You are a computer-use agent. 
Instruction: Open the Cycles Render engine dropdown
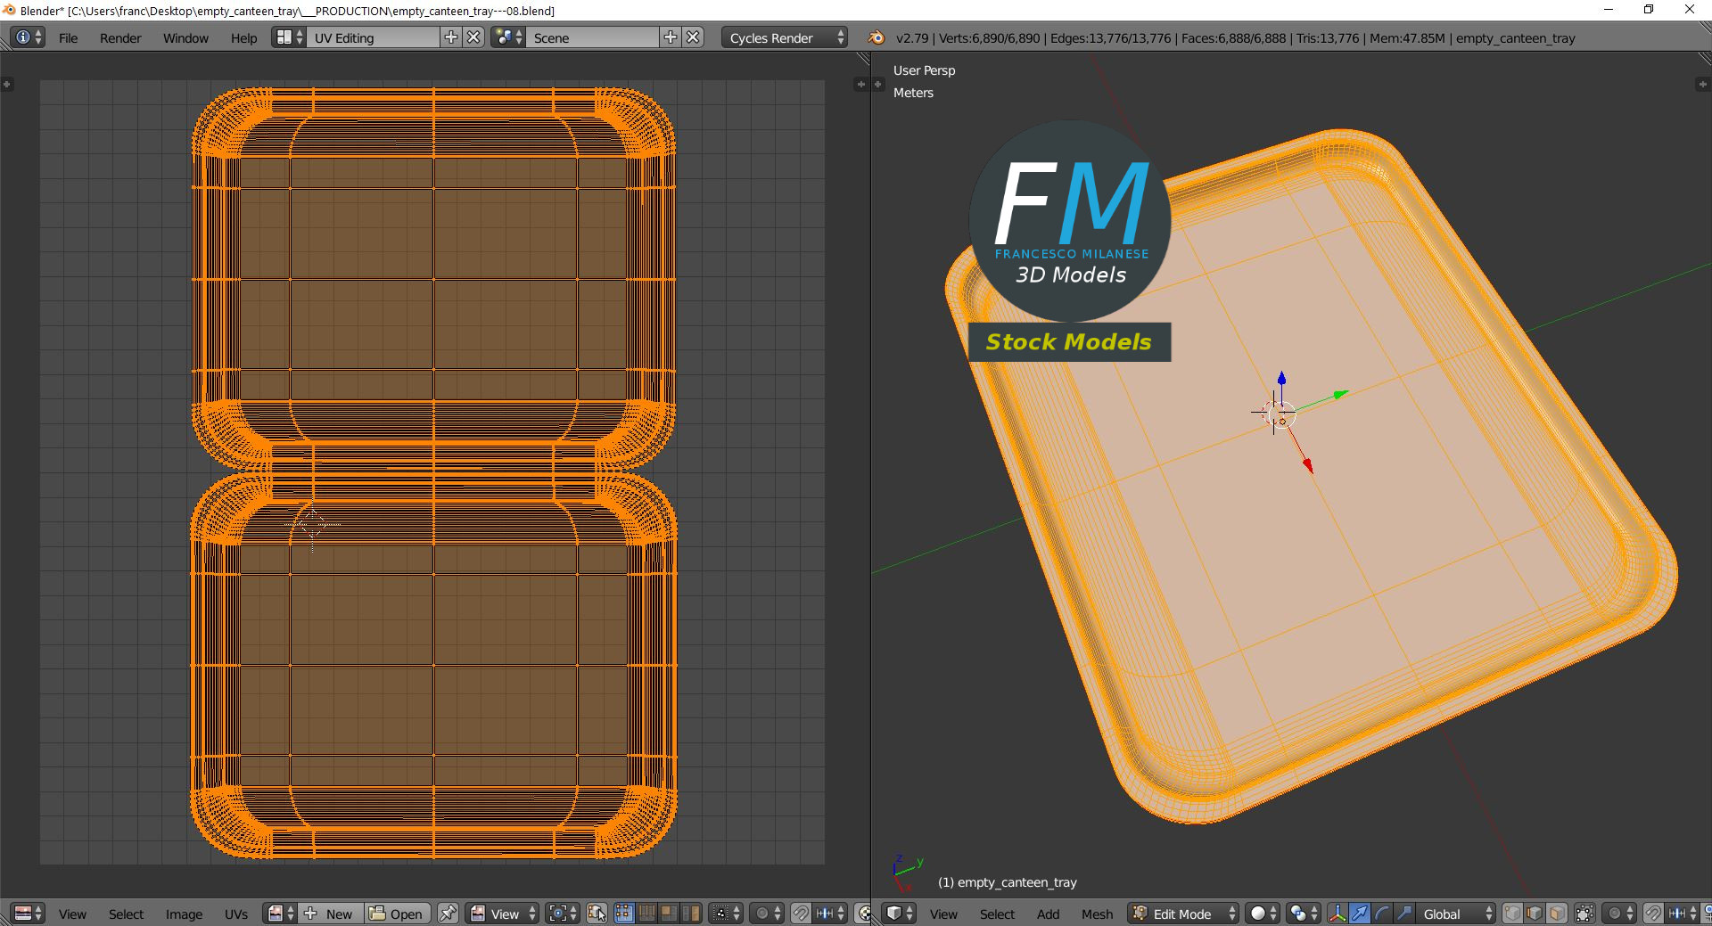coord(784,37)
